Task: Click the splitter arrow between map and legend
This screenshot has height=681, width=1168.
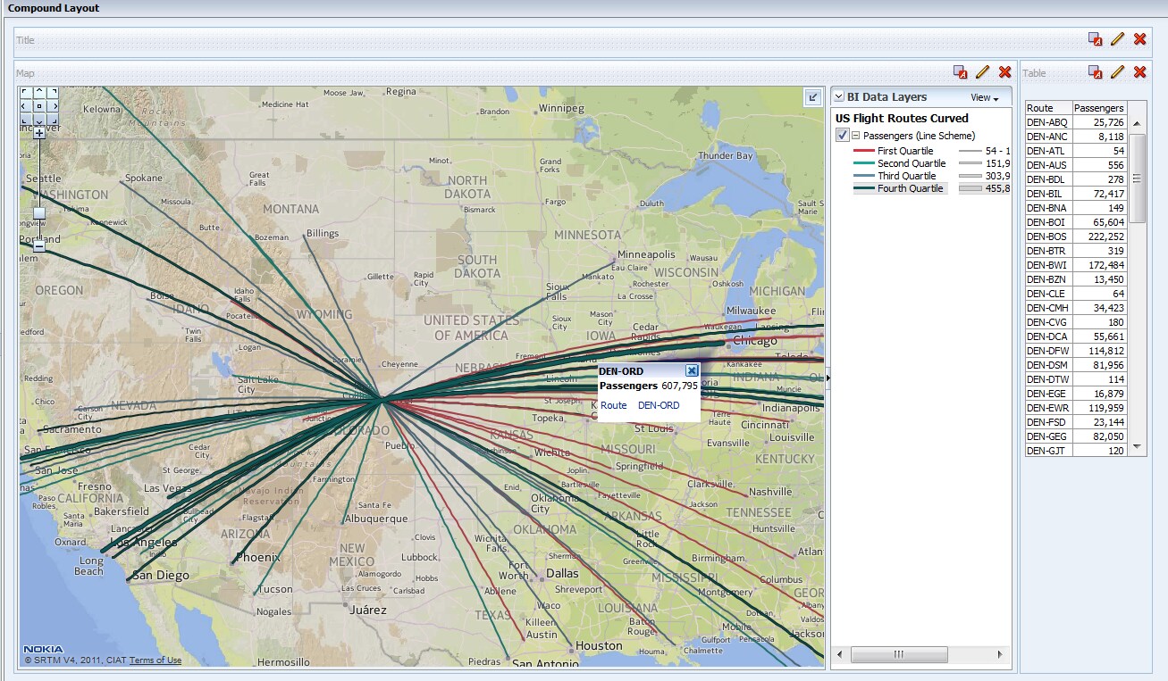Action: click(x=828, y=378)
